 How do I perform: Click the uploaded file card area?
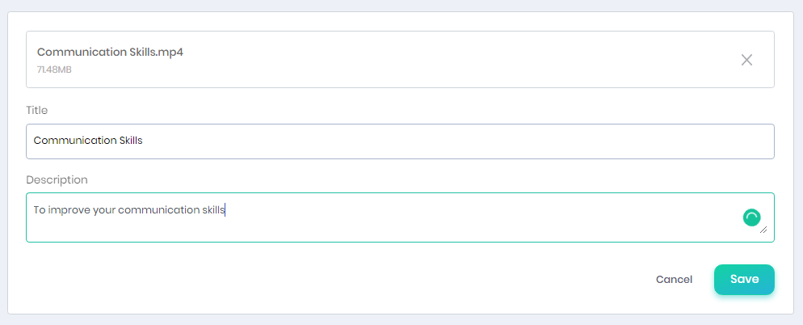click(x=400, y=60)
